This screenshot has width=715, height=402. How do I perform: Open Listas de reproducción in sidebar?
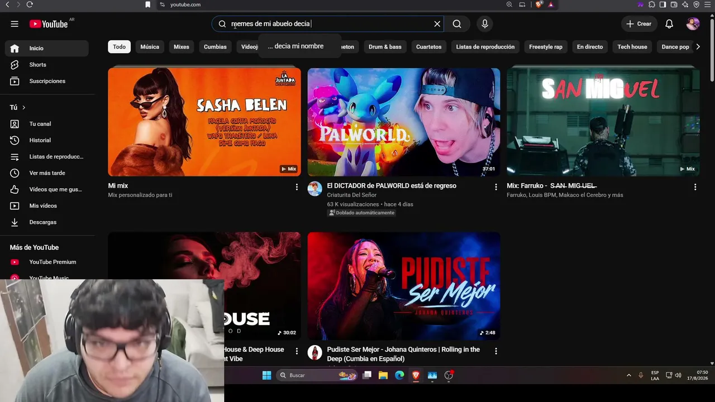click(46, 157)
